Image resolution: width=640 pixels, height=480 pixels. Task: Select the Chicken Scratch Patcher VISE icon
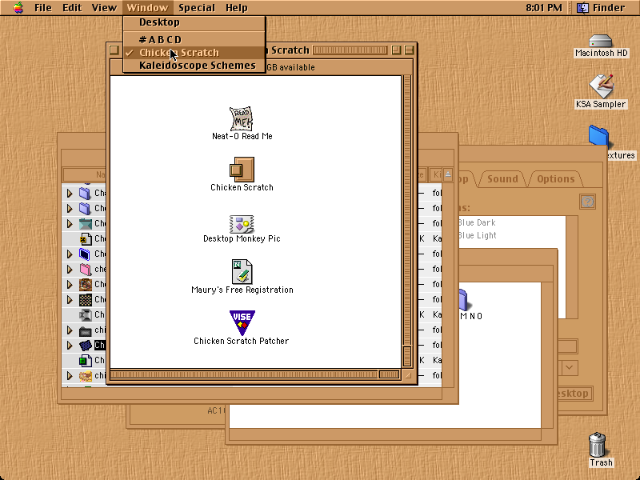(242, 323)
